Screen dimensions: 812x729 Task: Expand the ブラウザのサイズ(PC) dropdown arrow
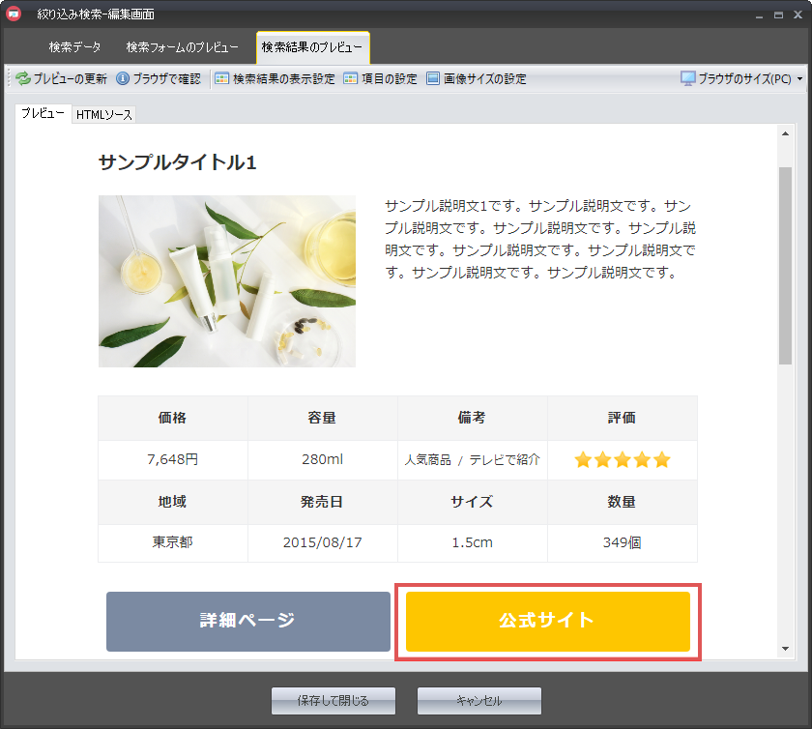pyautogui.click(x=799, y=79)
